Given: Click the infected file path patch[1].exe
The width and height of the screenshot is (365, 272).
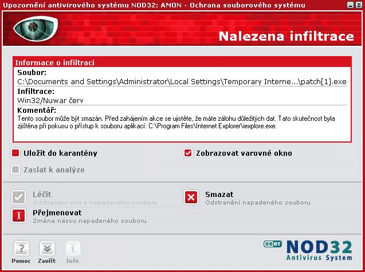Looking at the screenshot, I should click(x=182, y=82).
